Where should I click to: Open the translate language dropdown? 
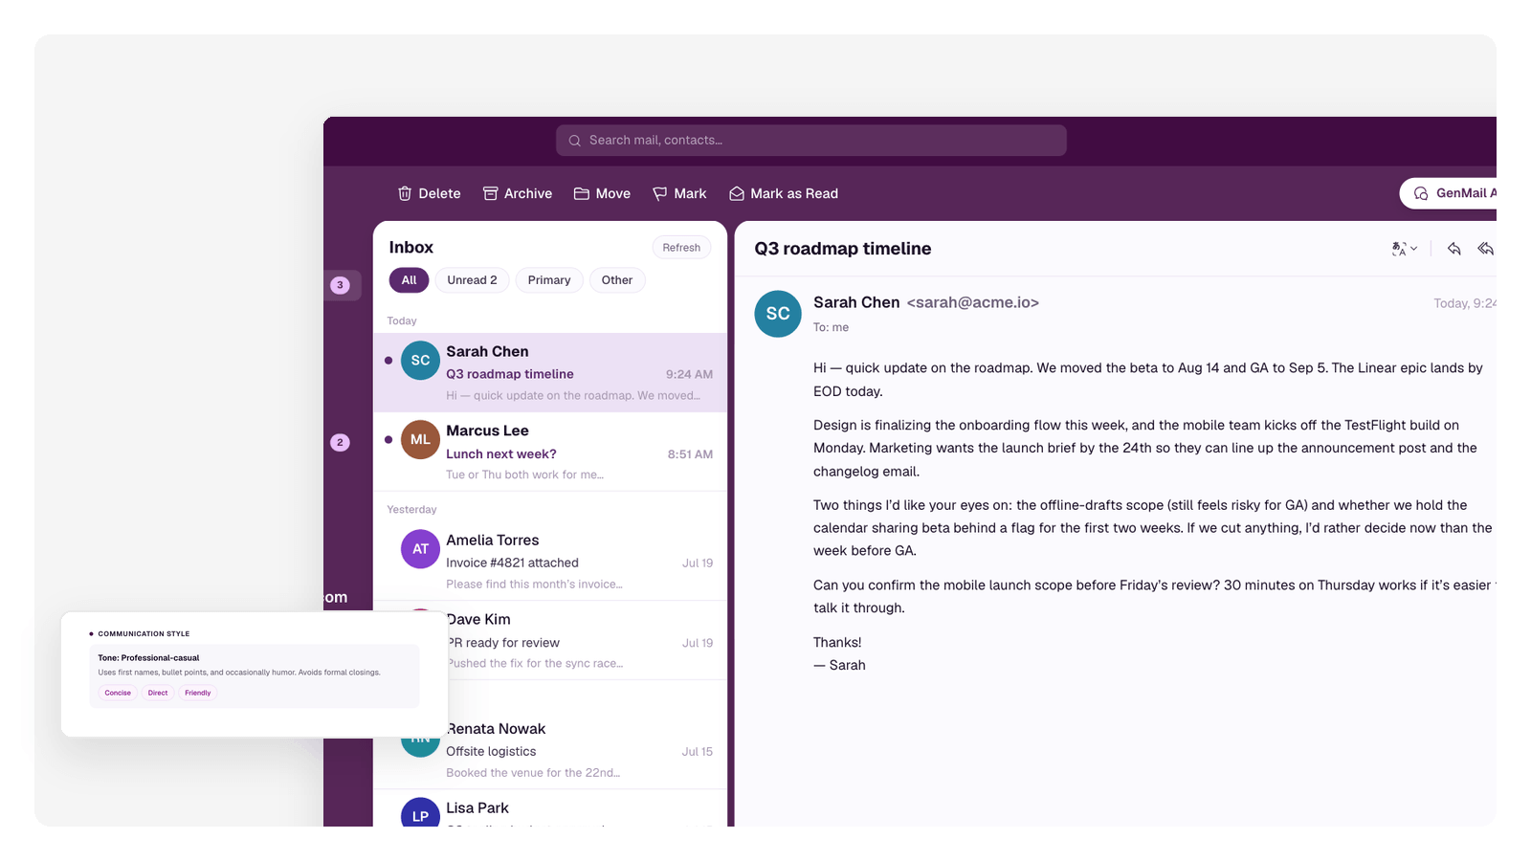tap(1404, 249)
